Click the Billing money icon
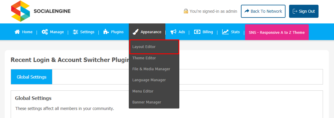The height and width of the screenshot is (118, 334). 197,32
